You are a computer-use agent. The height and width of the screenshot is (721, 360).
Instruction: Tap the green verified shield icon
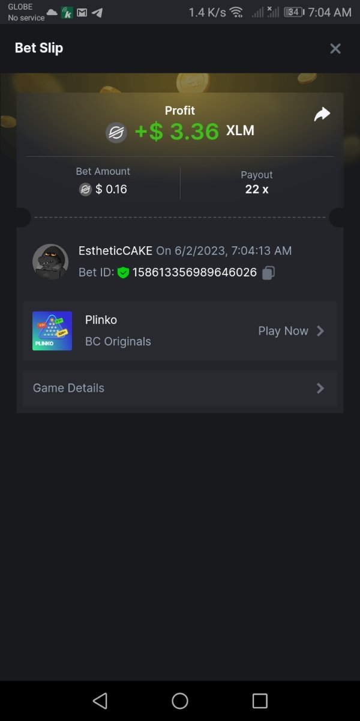click(x=123, y=273)
